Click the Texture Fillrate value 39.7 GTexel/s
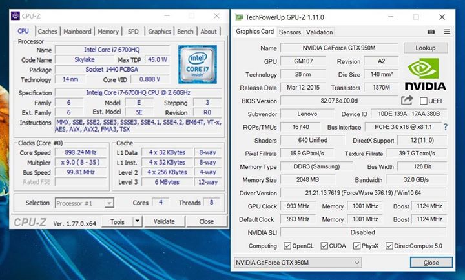465x280 pixels. (417, 154)
